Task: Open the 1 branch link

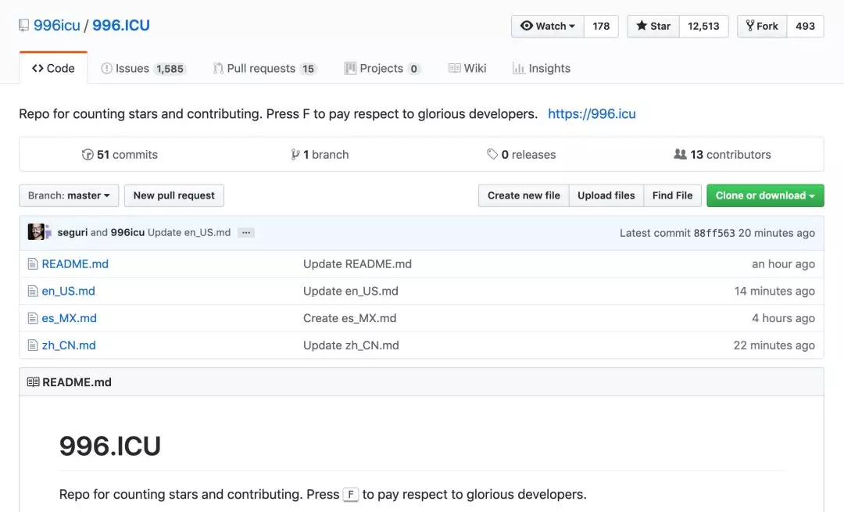Action: [320, 155]
